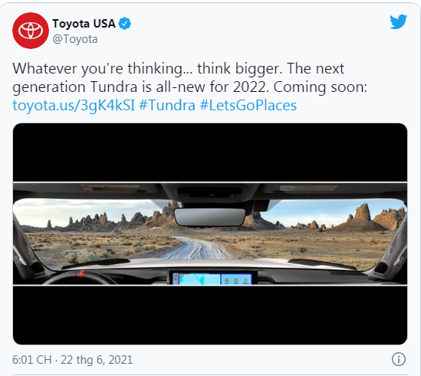Click the black area below the dashboard photo
Image resolution: width=421 pixels, height=376 pixels.
(210, 316)
